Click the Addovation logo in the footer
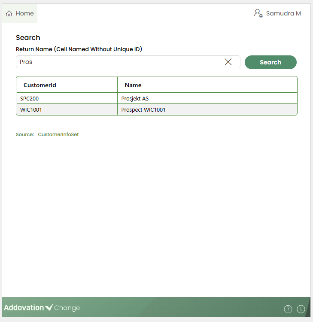313x322 pixels. click(x=28, y=307)
